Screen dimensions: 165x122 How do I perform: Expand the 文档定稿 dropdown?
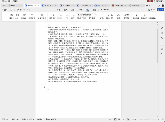(153, 18)
